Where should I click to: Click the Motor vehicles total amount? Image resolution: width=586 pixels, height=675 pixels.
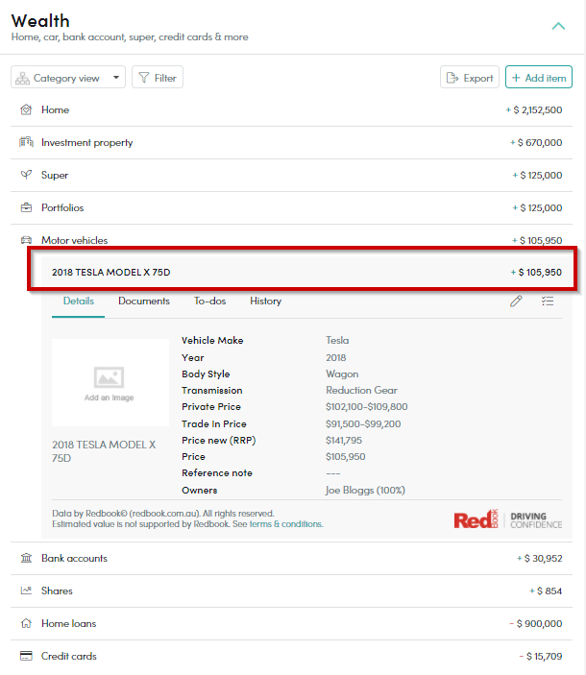[x=537, y=240]
